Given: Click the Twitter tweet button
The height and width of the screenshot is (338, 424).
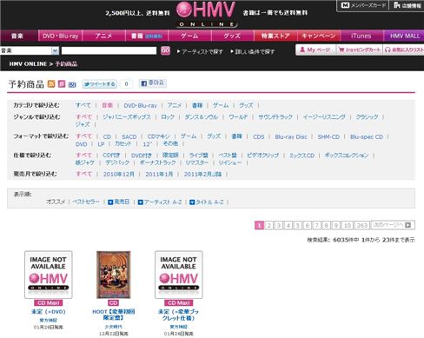Looking at the screenshot, I should point(100,84).
